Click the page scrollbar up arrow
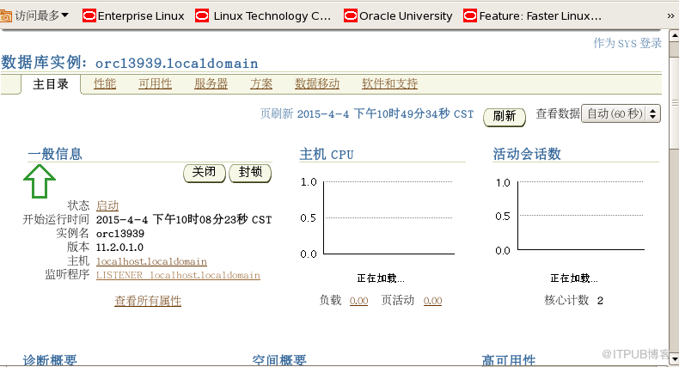The width and height of the screenshot is (679, 367). click(674, 35)
